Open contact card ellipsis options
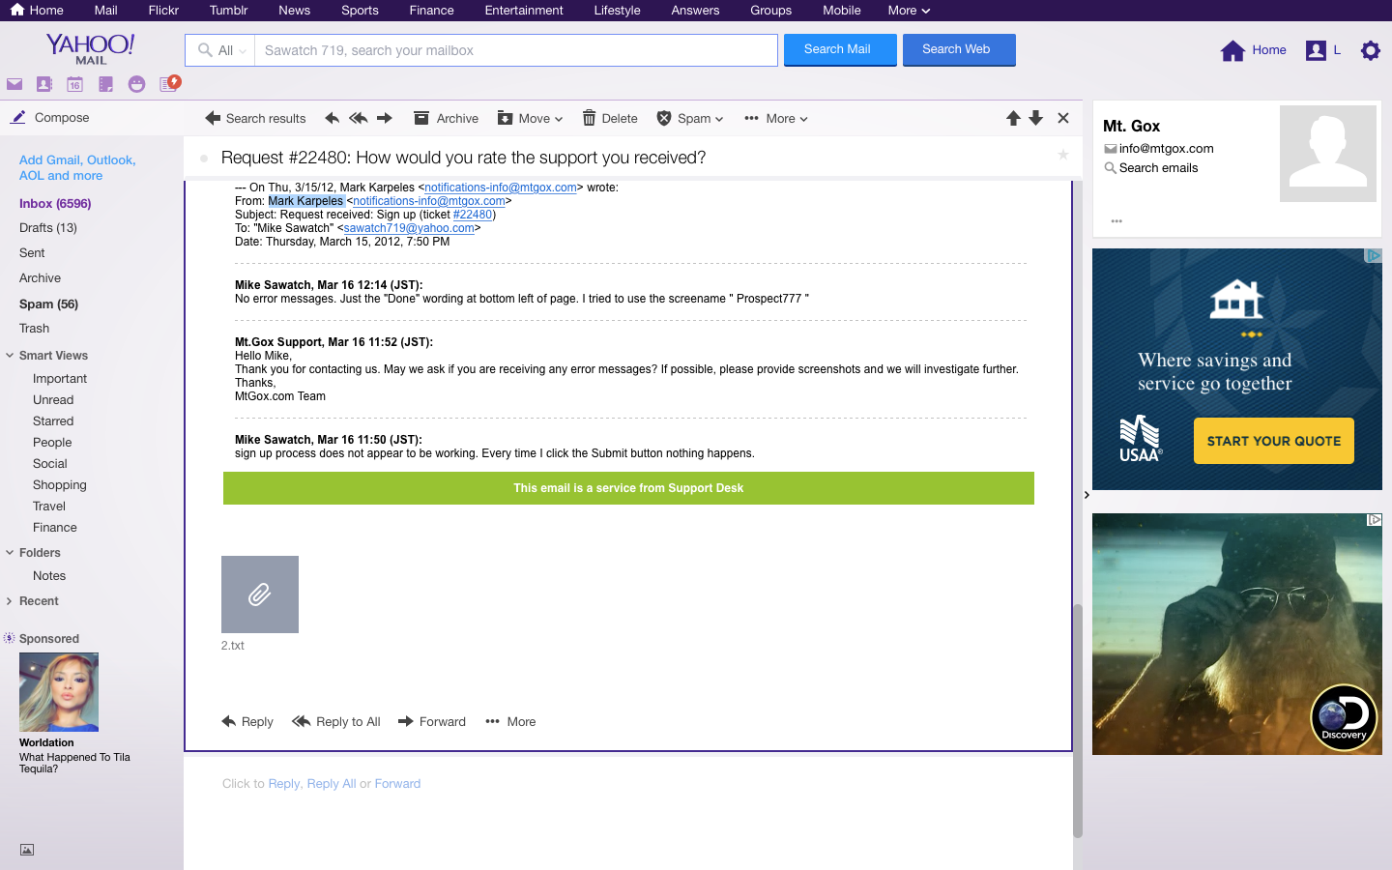Viewport: 1392px width, 870px height. click(1116, 221)
